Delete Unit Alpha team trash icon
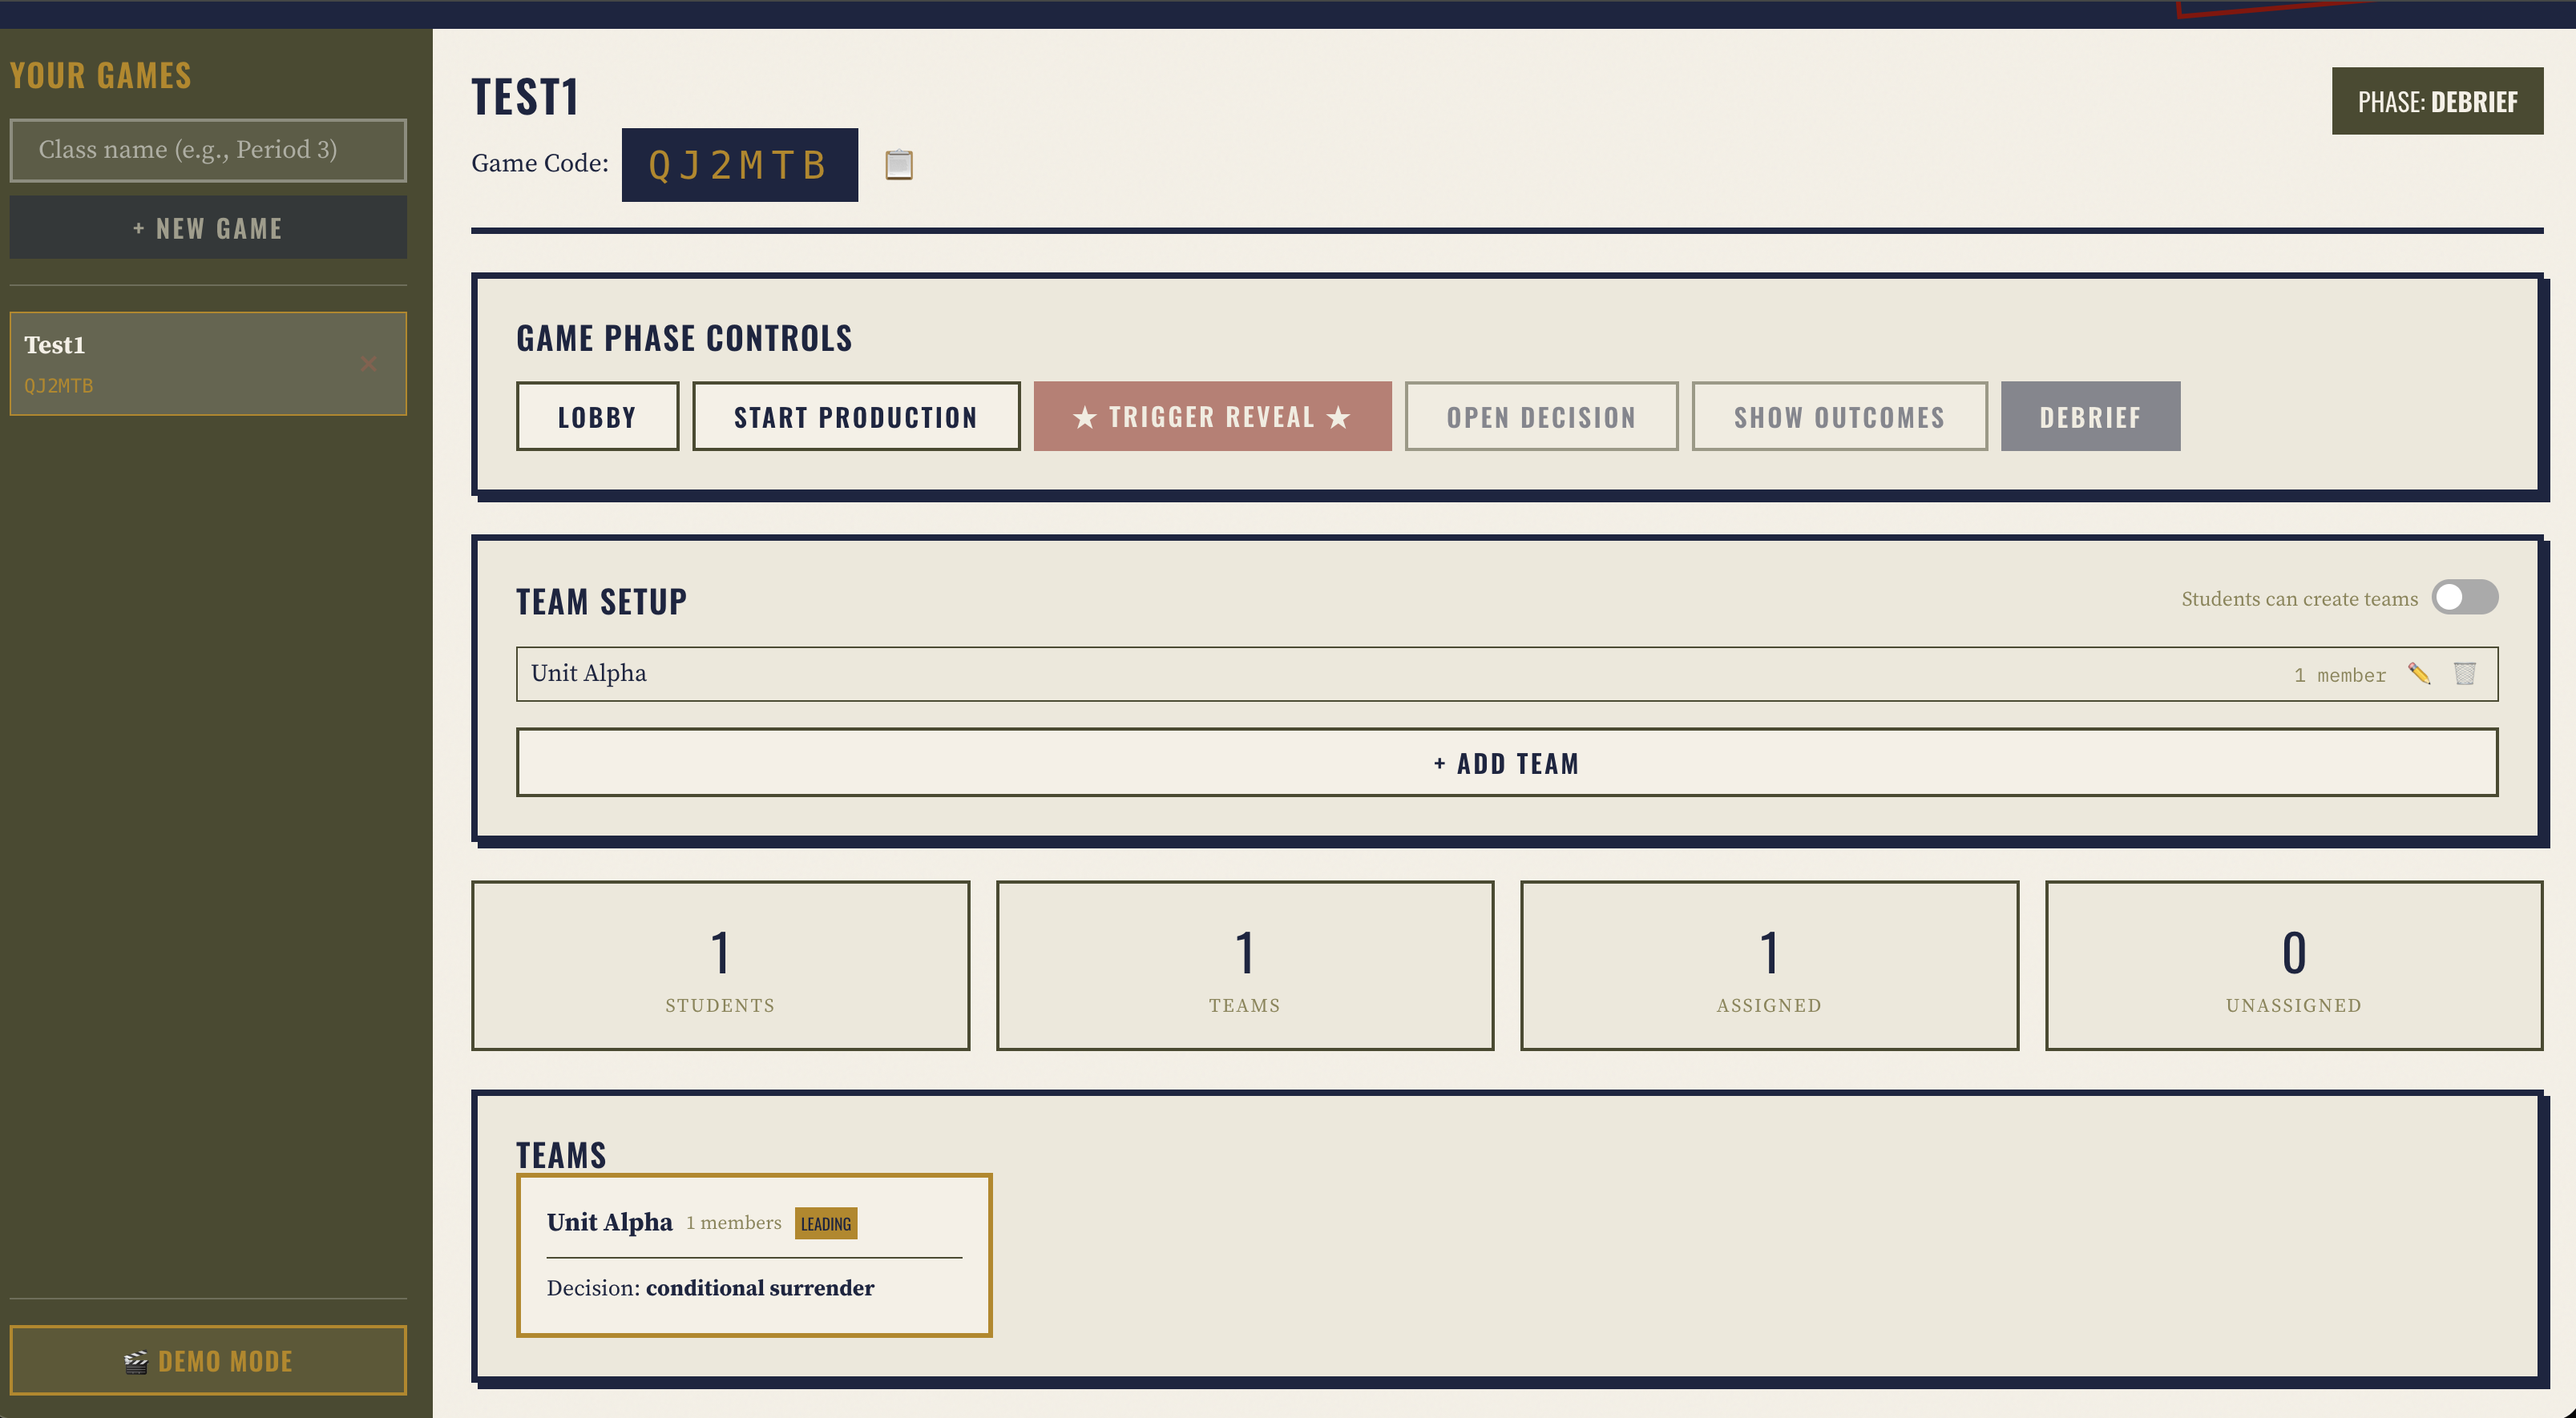The width and height of the screenshot is (2576, 1418). (x=2465, y=674)
